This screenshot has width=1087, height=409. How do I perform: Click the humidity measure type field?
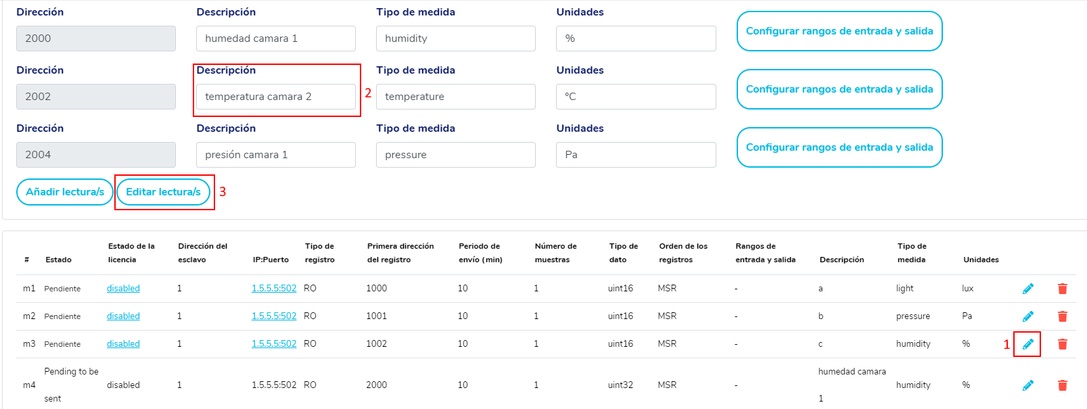[x=455, y=39]
